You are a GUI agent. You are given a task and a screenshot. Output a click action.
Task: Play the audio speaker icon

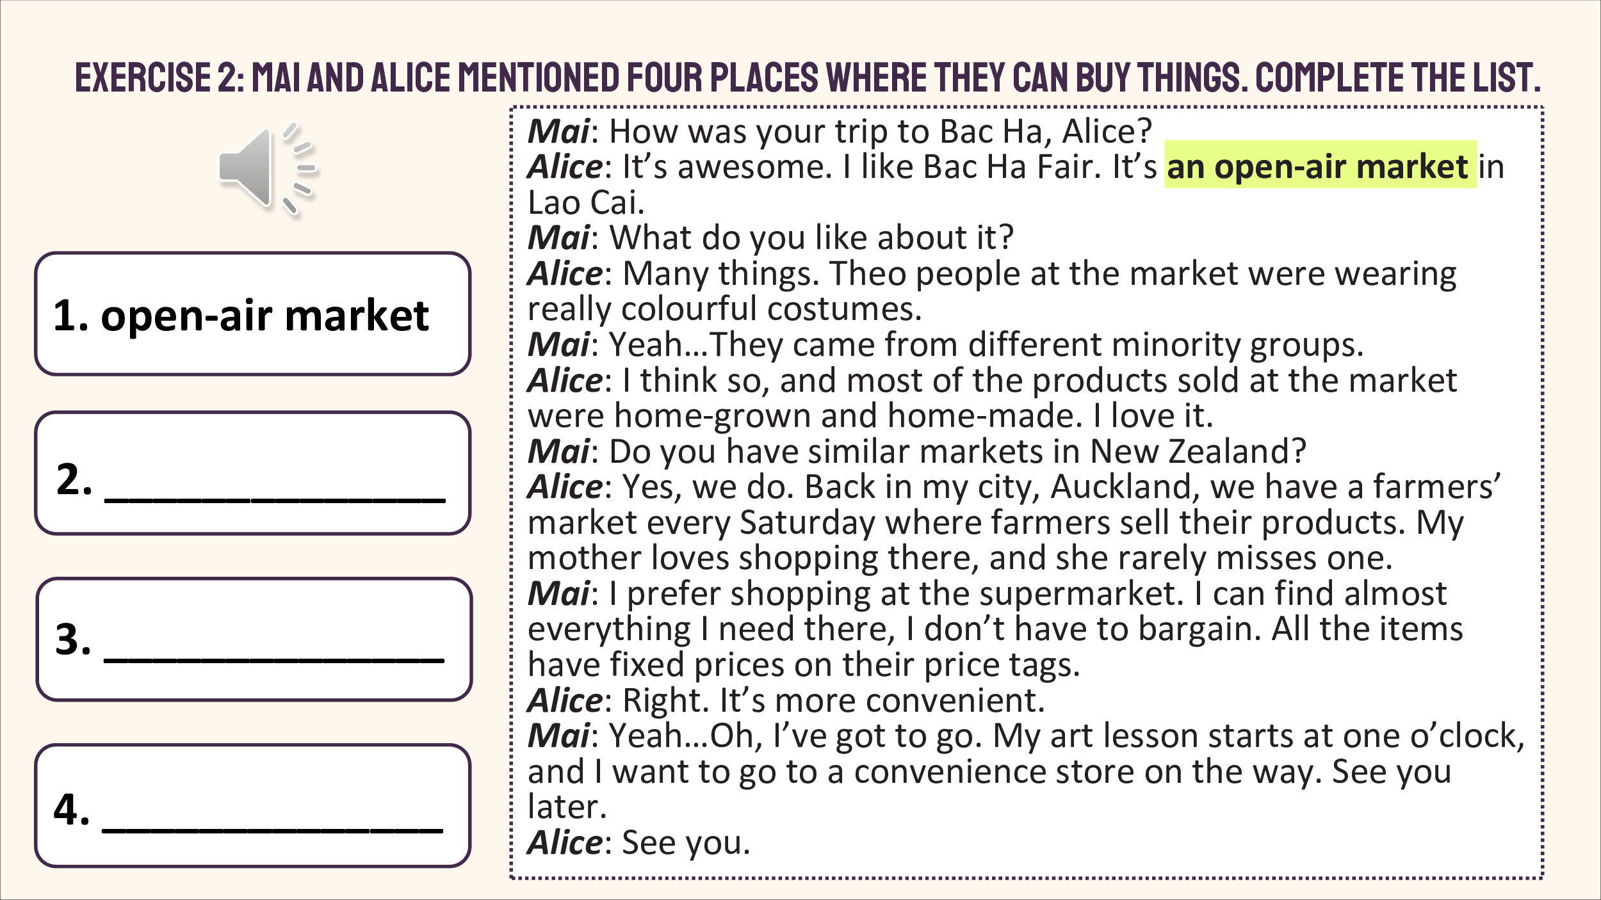268,169
